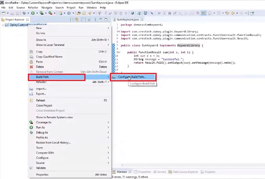Click Properties at bottom of context menu
The height and width of the screenshot is (179, 265).
pyautogui.click(x=42, y=174)
